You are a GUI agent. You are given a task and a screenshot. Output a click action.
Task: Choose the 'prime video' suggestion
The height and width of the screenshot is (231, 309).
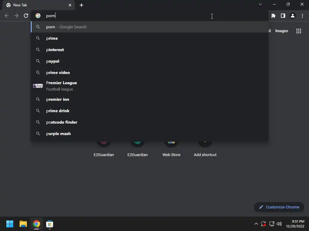(150, 72)
